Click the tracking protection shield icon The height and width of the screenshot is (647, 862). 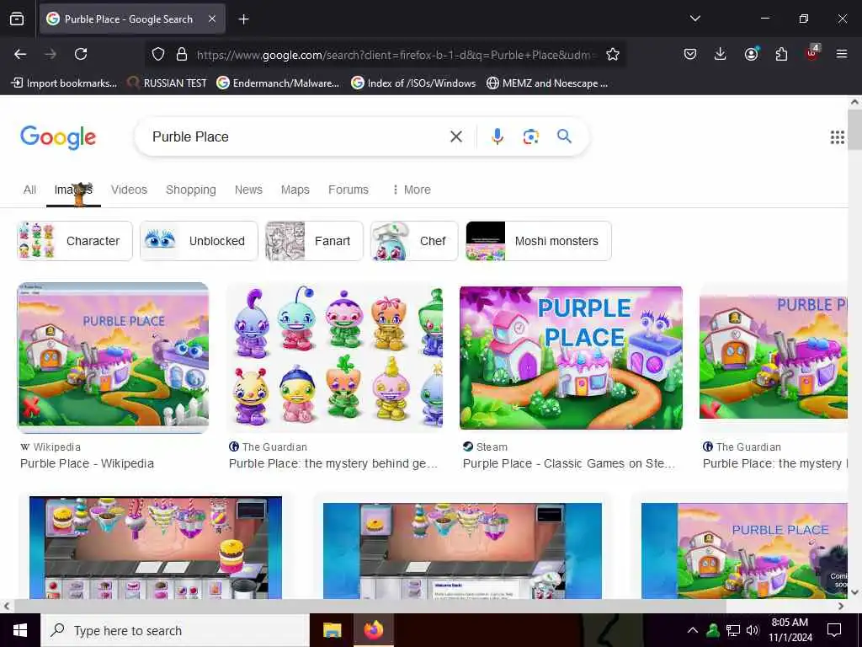click(158, 55)
